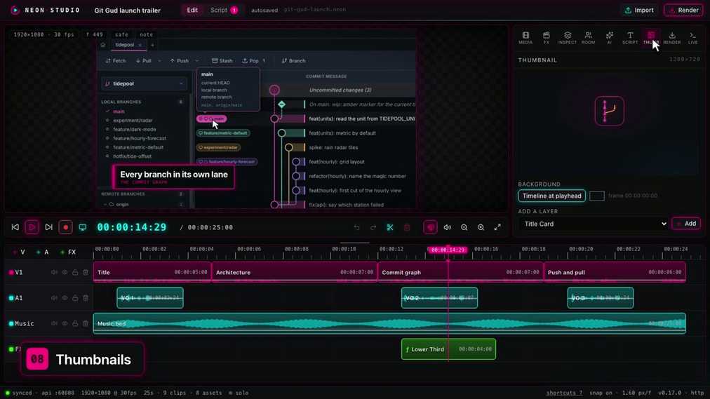Open the MEDIA panel
The height and width of the screenshot is (399, 710).
coord(525,38)
